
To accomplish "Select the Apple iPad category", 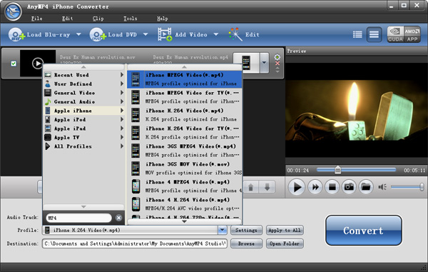I will tap(84, 129).
